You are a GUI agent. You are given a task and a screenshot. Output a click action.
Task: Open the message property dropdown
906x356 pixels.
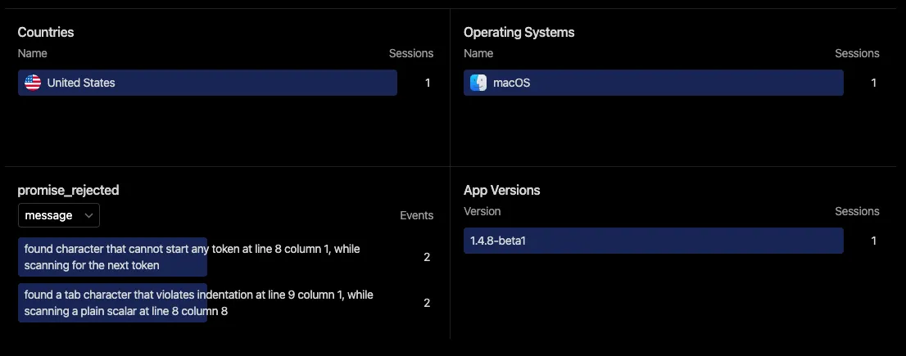(x=58, y=215)
